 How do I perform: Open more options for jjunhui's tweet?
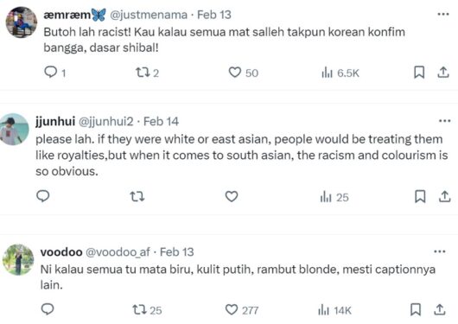pyautogui.click(x=444, y=121)
